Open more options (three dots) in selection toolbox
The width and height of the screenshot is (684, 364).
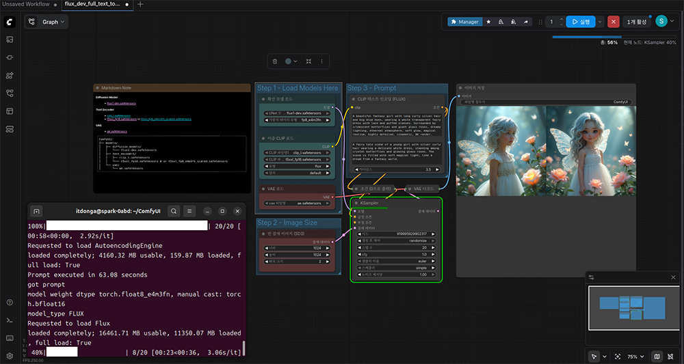(322, 61)
